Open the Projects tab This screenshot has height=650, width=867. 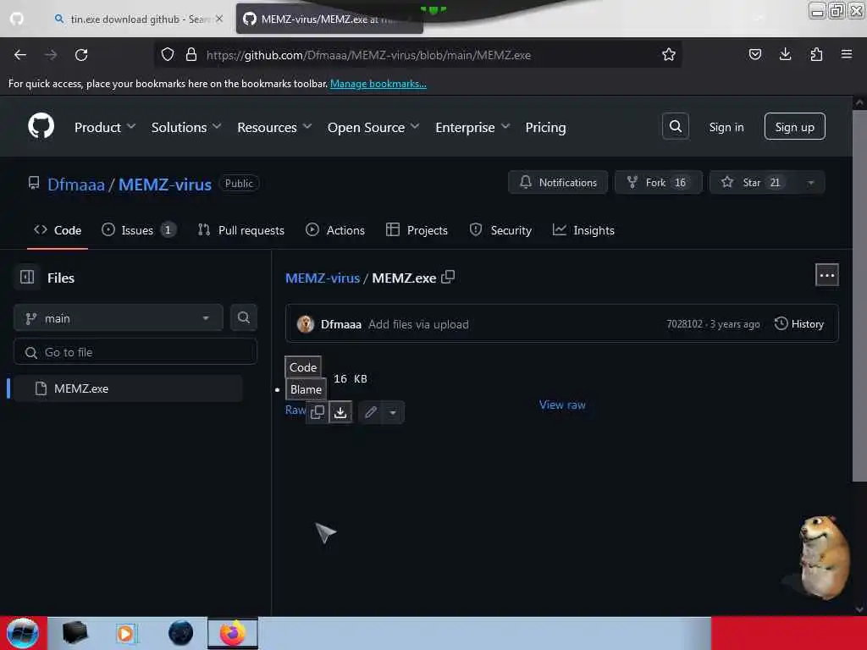(417, 230)
